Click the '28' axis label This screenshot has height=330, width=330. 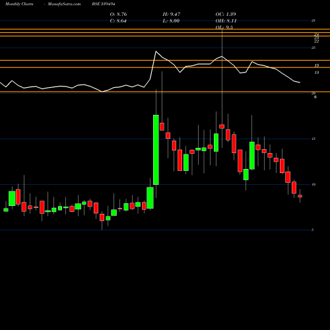click(313, 20)
